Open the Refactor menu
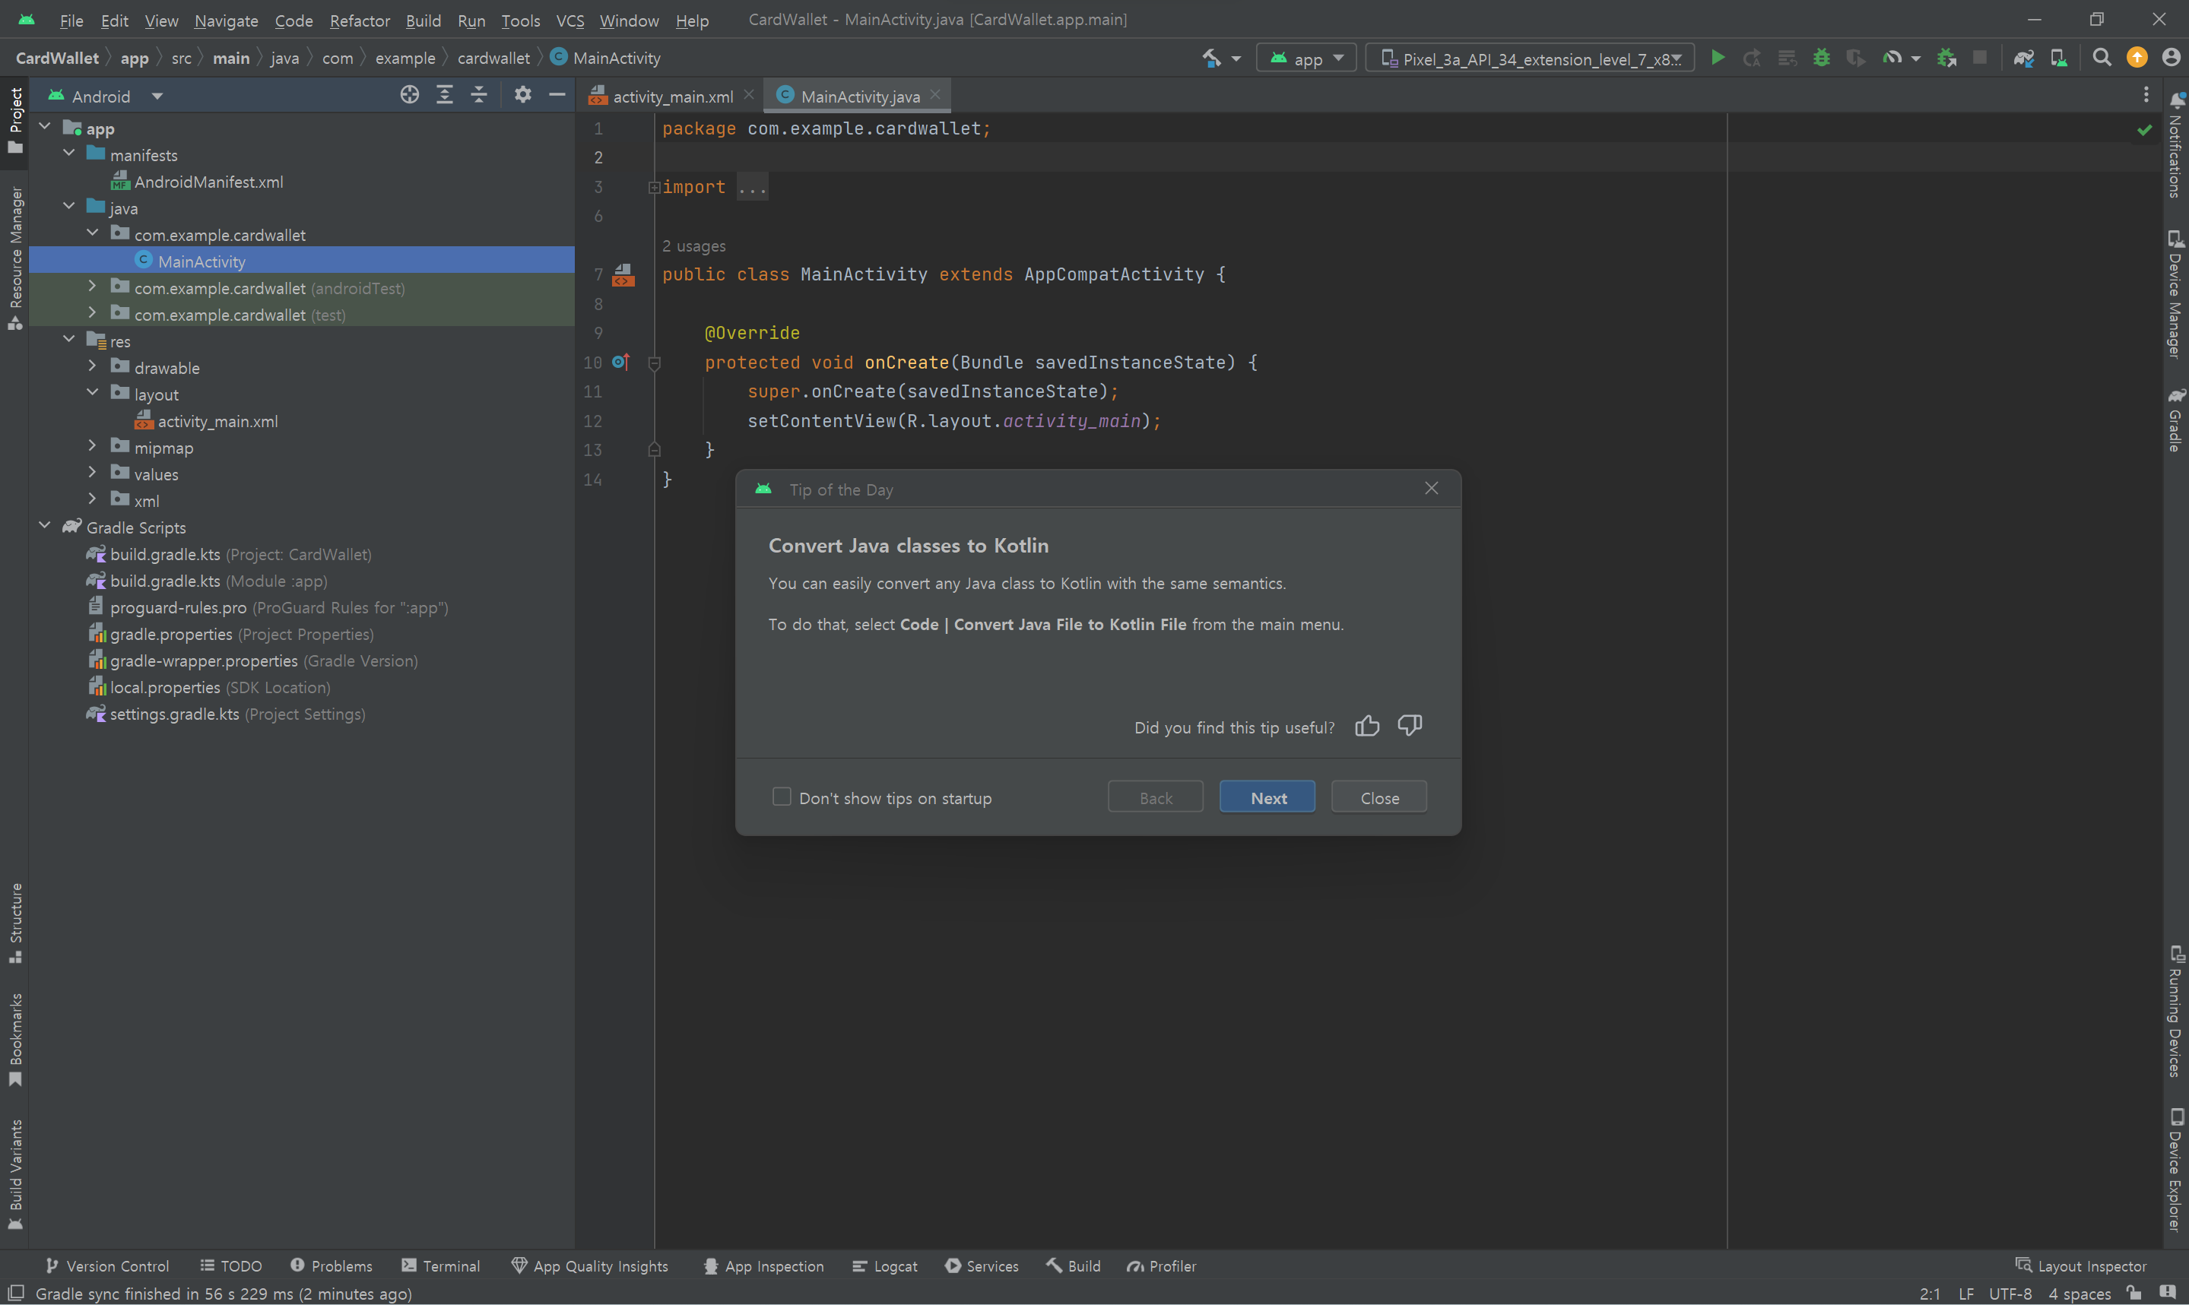This screenshot has height=1305, width=2189. point(359,21)
